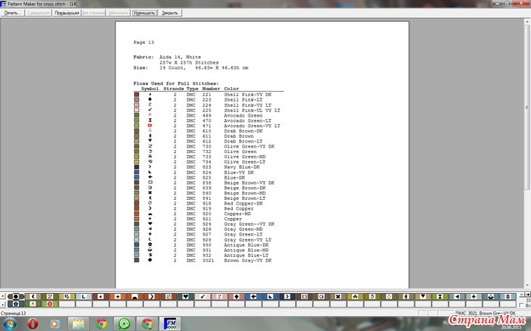The width and height of the screenshot is (531, 331).
Task: Click the 'Page 13' heading text
Action: (x=143, y=42)
